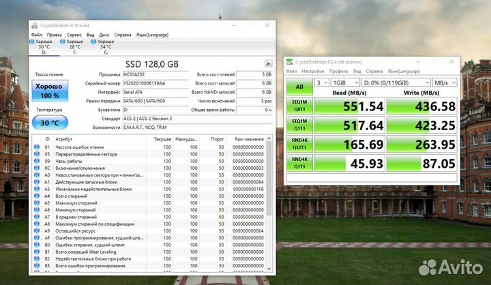Open Настройки menu in CrystalDiskMark
The height and width of the screenshot is (285, 491).
312,71
